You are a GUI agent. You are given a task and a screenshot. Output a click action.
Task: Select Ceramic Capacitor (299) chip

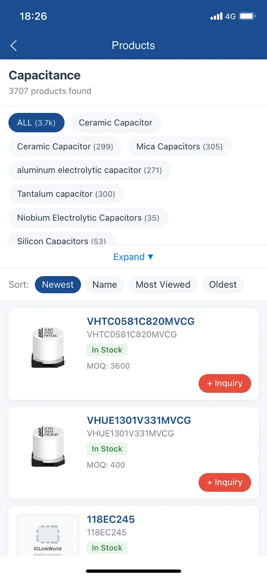65,147
